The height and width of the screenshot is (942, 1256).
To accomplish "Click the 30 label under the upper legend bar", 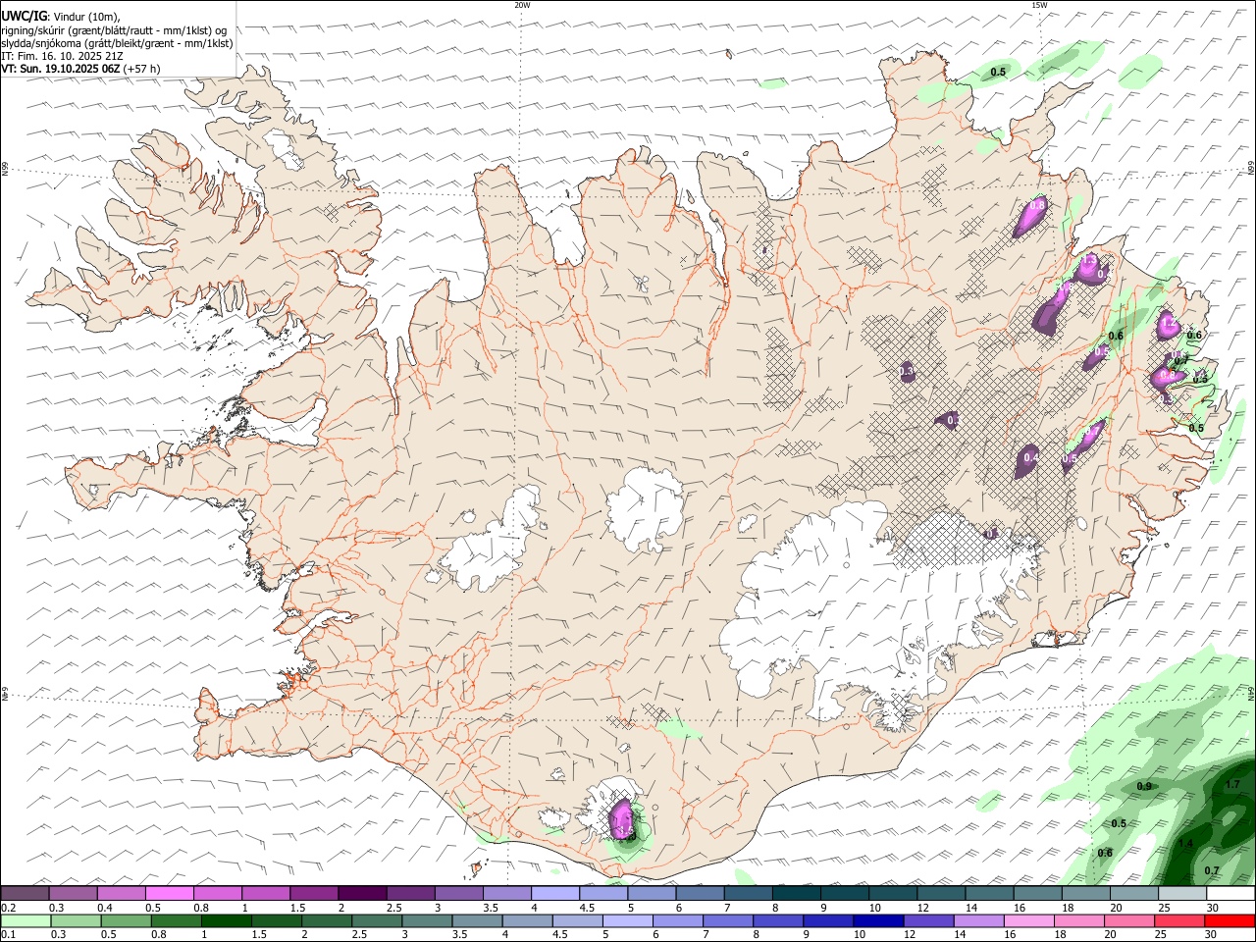I will 1214,908.
